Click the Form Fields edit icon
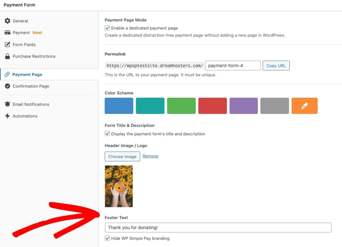Screen dimensions: 342x247 pyautogui.click(x=7, y=45)
